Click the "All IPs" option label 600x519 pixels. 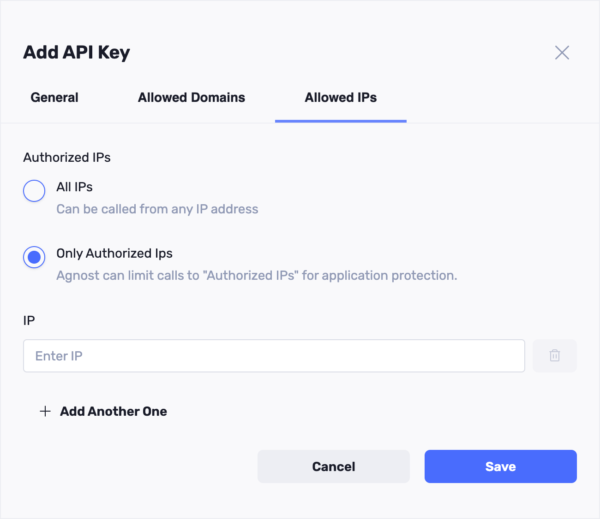(74, 187)
